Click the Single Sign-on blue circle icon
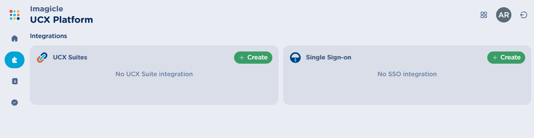Image resolution: width=534 pixels, height=138 pixels. [295, 58]
